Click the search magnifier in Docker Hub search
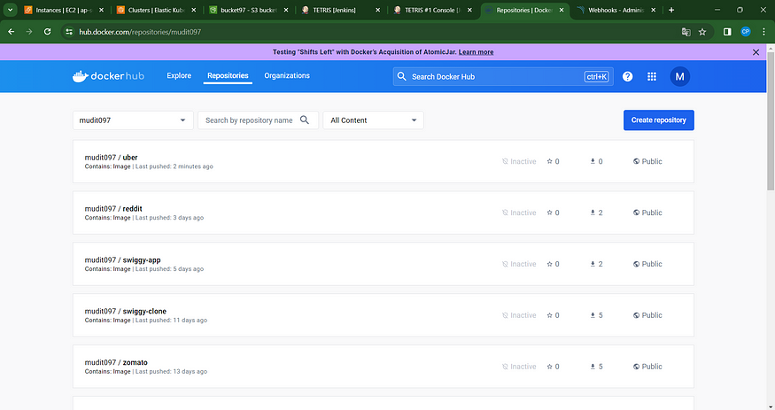 pos(402,76)
